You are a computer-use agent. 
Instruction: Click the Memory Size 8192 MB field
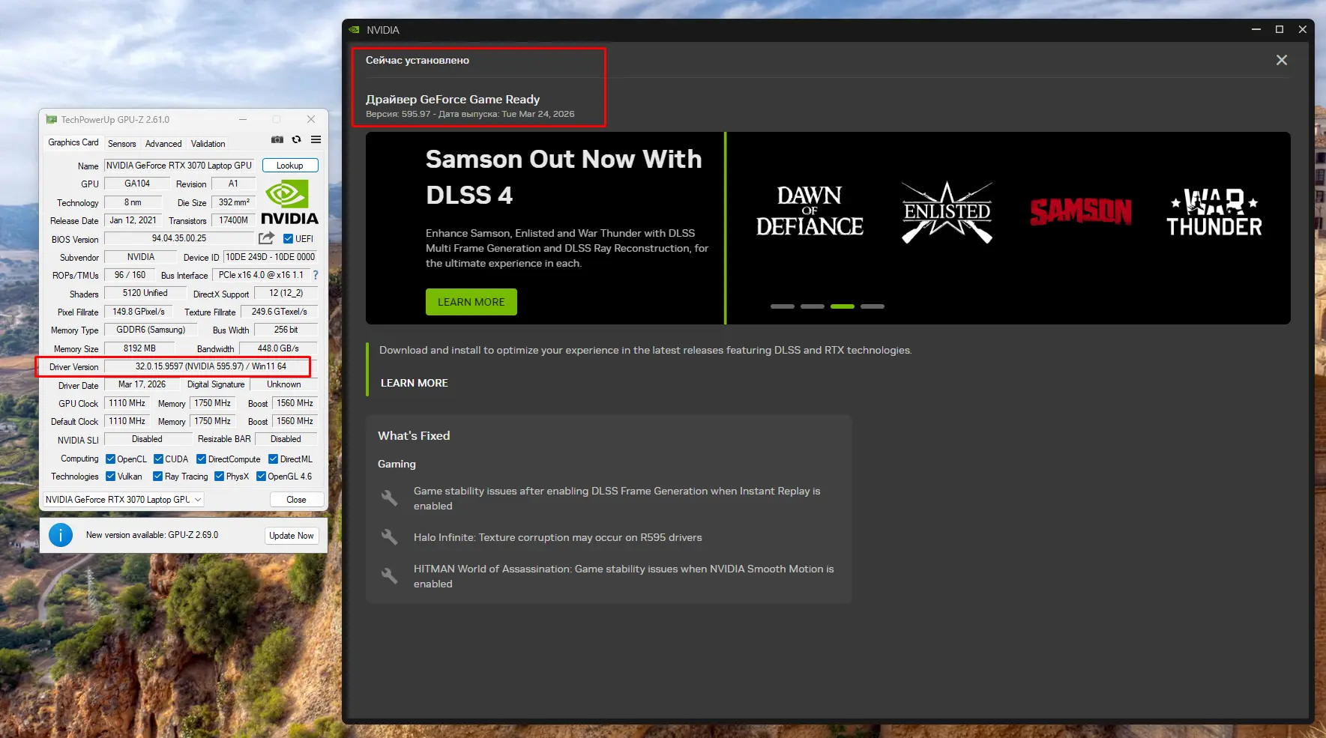pyautogui.click(x=139, y=348)
